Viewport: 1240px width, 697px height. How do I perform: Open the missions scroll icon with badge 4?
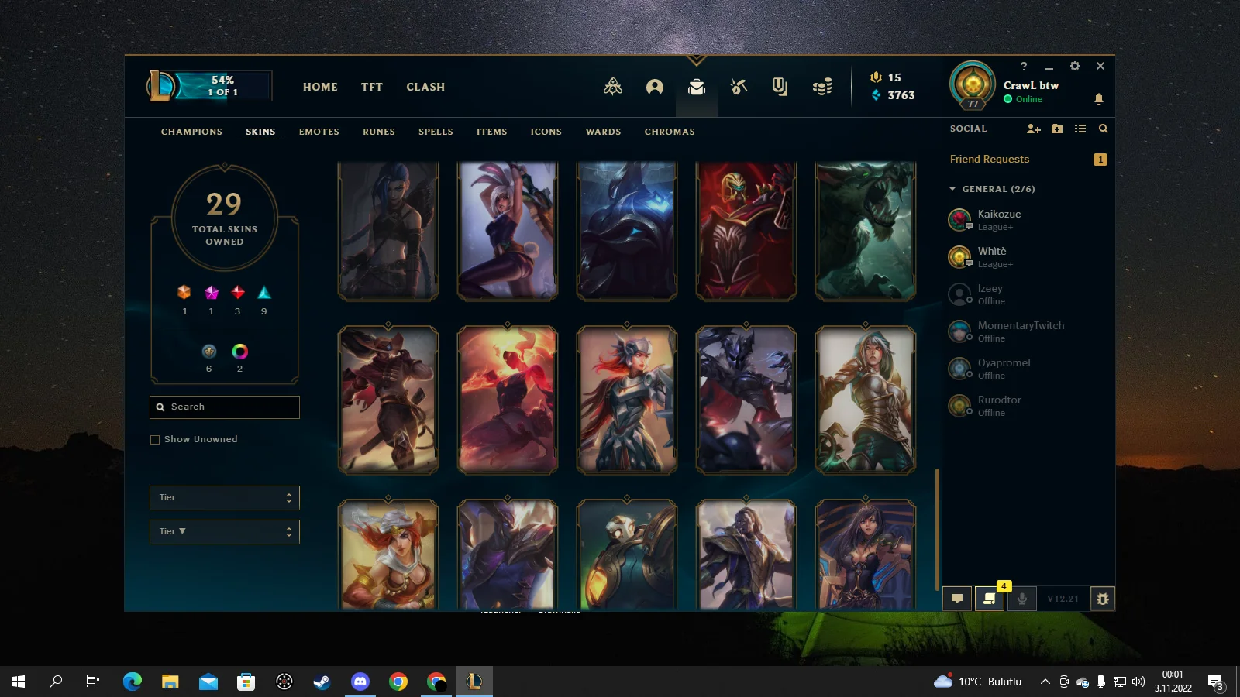990,599
